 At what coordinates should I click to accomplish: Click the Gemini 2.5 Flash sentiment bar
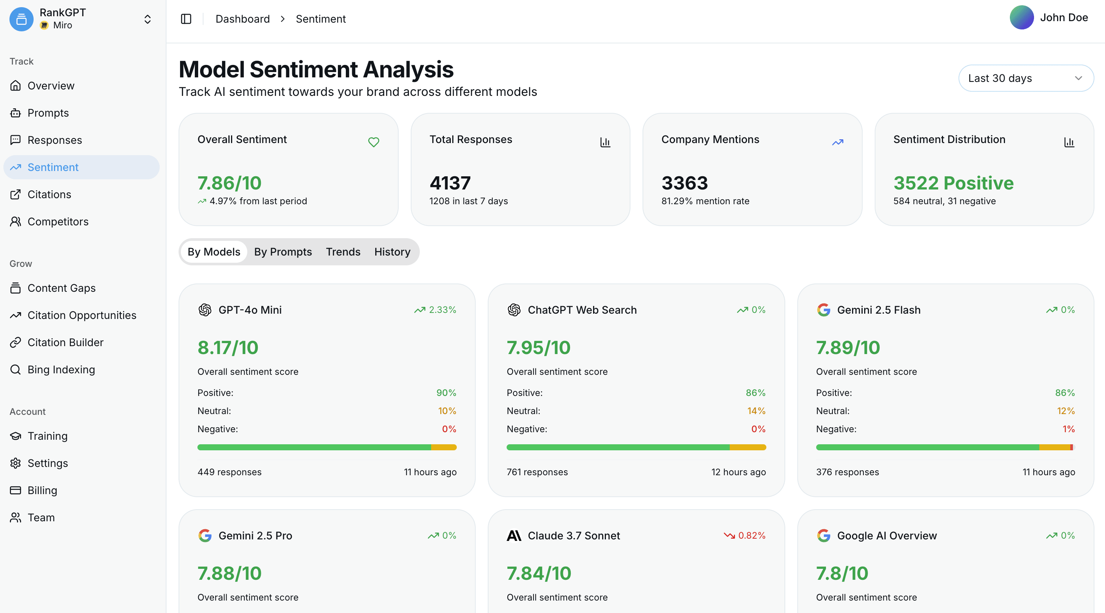[945, 447]
